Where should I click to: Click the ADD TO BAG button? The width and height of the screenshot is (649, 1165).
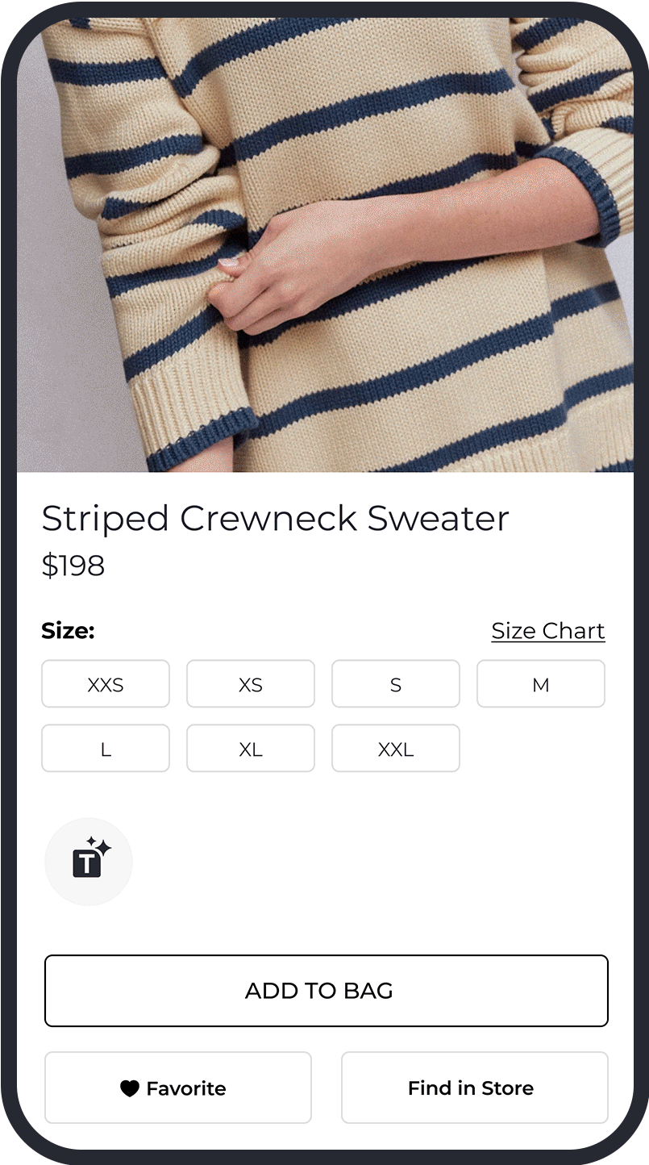pos(327,991)
